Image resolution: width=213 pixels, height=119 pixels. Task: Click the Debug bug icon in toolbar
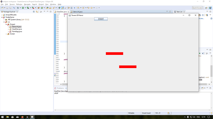[18, 8]
